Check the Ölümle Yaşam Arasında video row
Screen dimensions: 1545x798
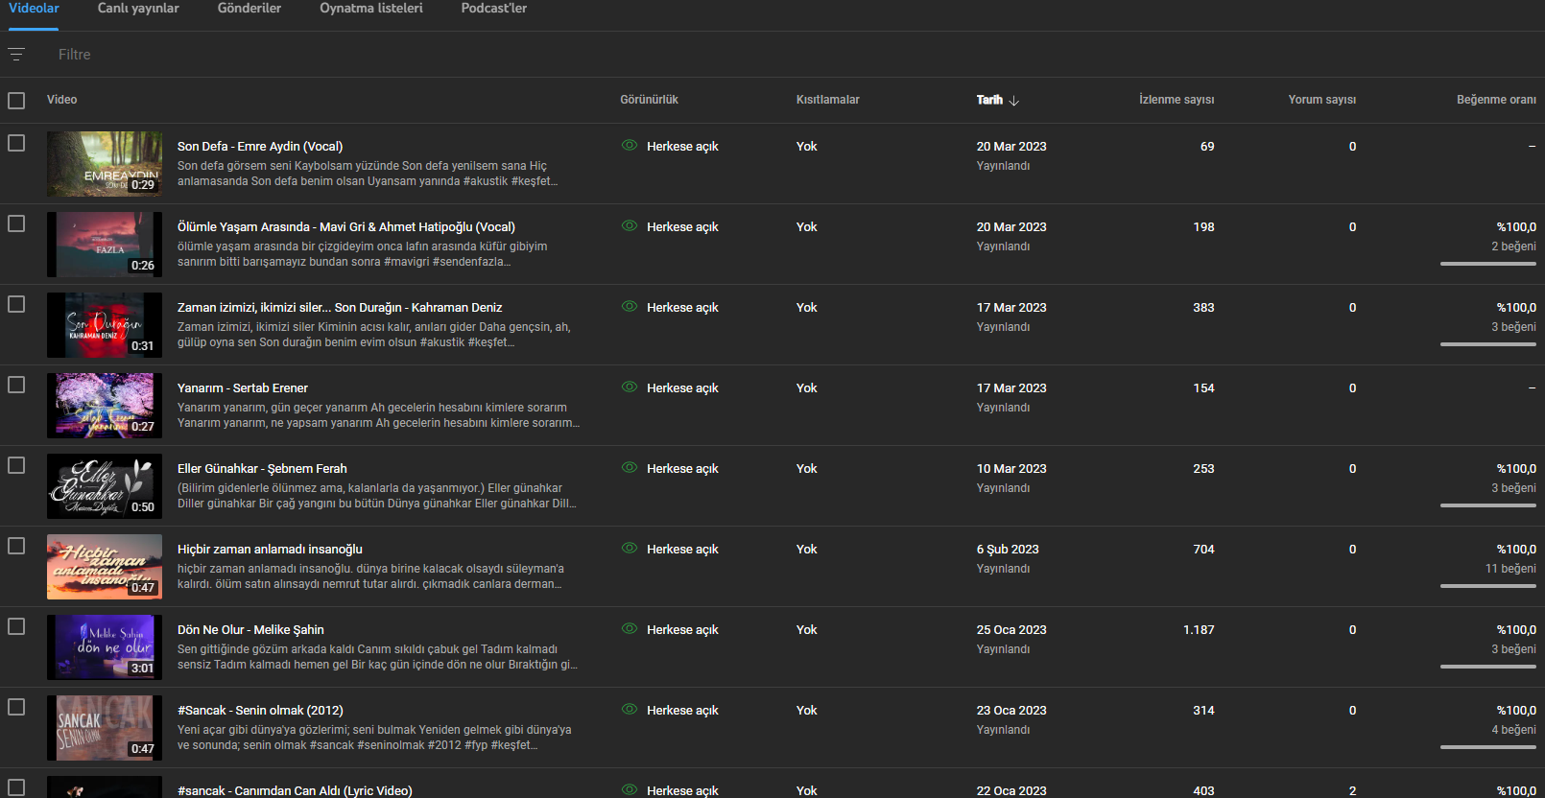coord(16,223)
